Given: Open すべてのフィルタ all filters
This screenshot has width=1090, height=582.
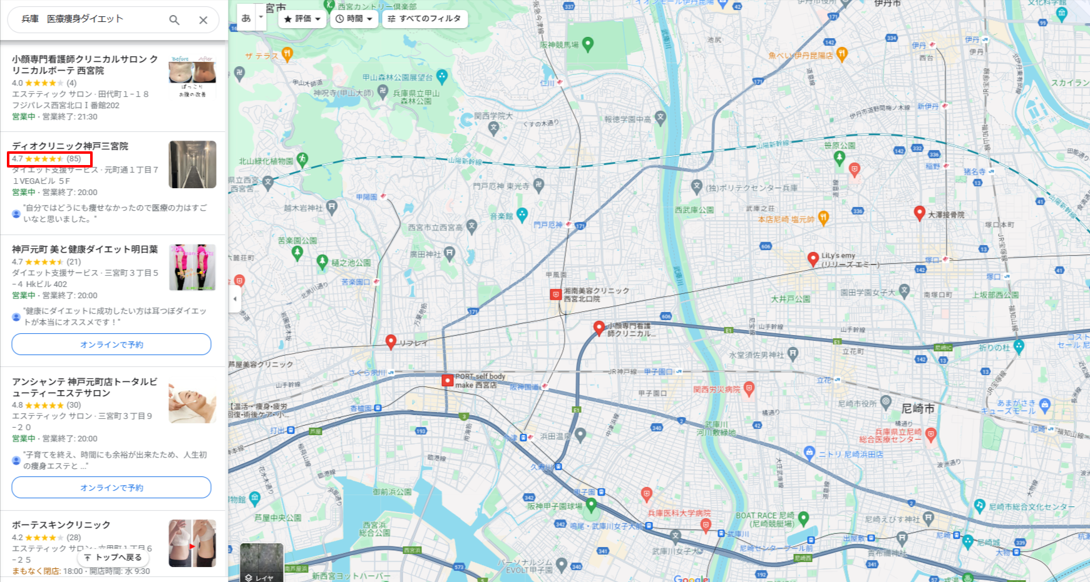Looking at the screenshot, I should [424, 19].
